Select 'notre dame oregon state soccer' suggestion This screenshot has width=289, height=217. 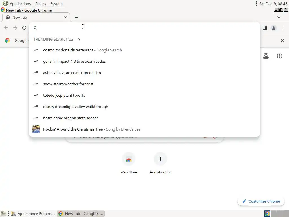tap(144, 118)
